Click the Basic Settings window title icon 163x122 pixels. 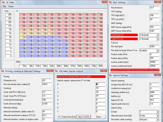tap(110, 2)
